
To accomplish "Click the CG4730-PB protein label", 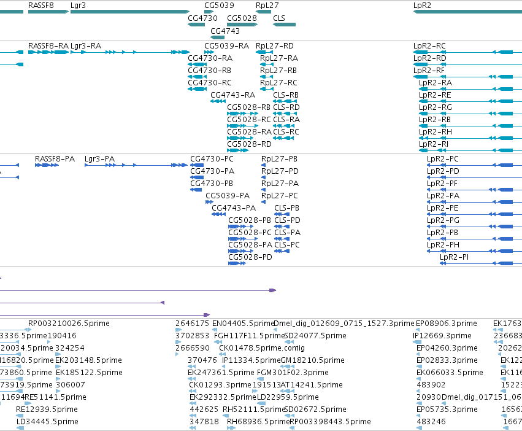I will click(212, 184).
